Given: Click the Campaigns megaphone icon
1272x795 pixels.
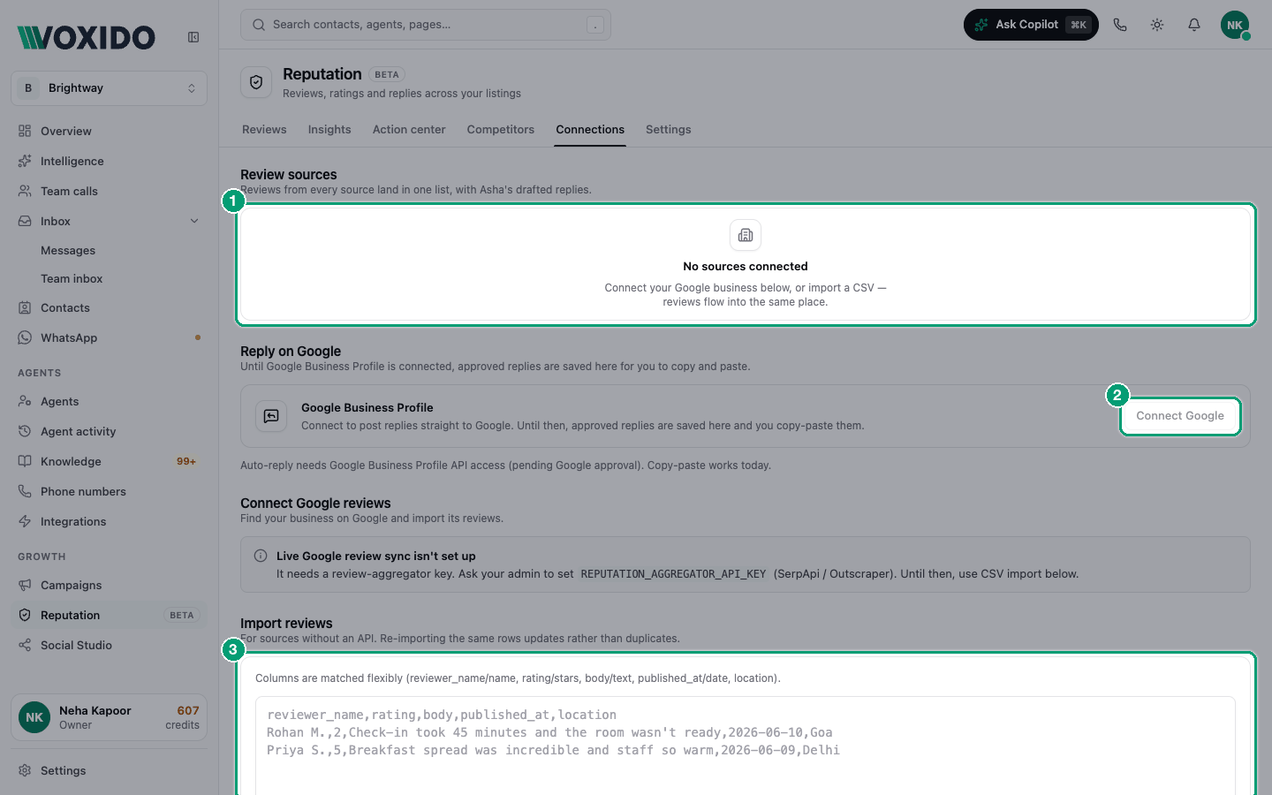Looking at the screenshot, I should click(x=25, y=585).
